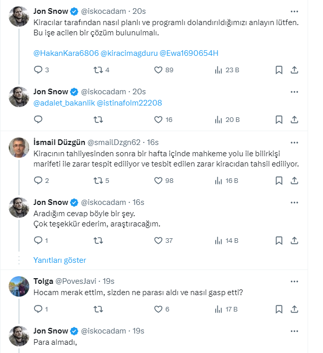Like Tolga's question tweet
323x353 pixels.
click(158, 309)
